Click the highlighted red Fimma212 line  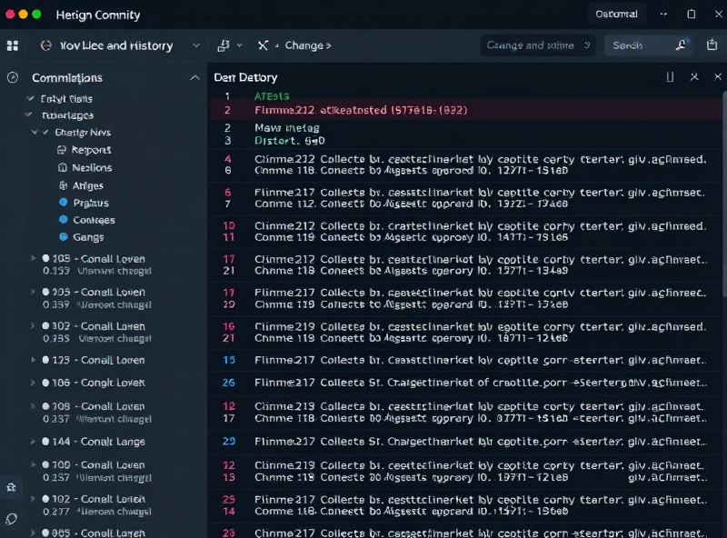tap(466, 110)
